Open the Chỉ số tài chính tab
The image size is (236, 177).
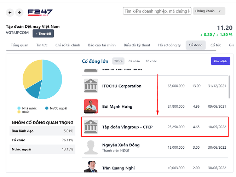click(68, 45)
